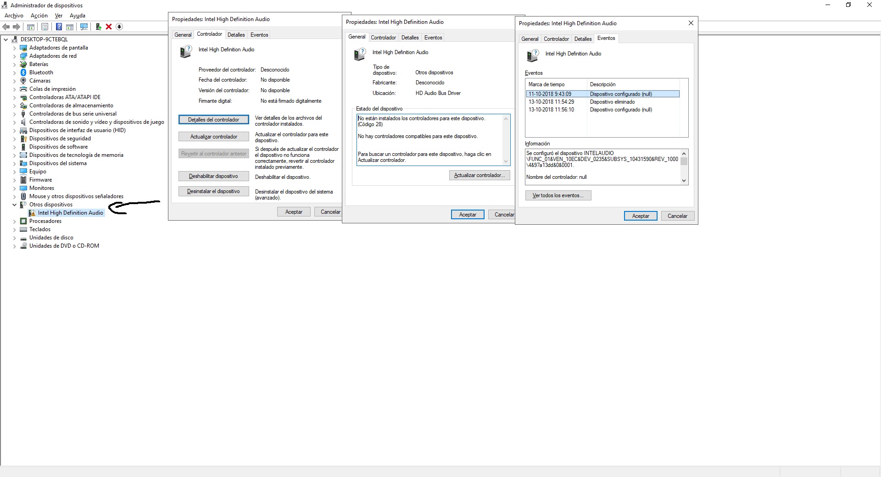The image size is (881, 477).
Task: Click up arrow of Información scrollbar
Action: point(684,153)
